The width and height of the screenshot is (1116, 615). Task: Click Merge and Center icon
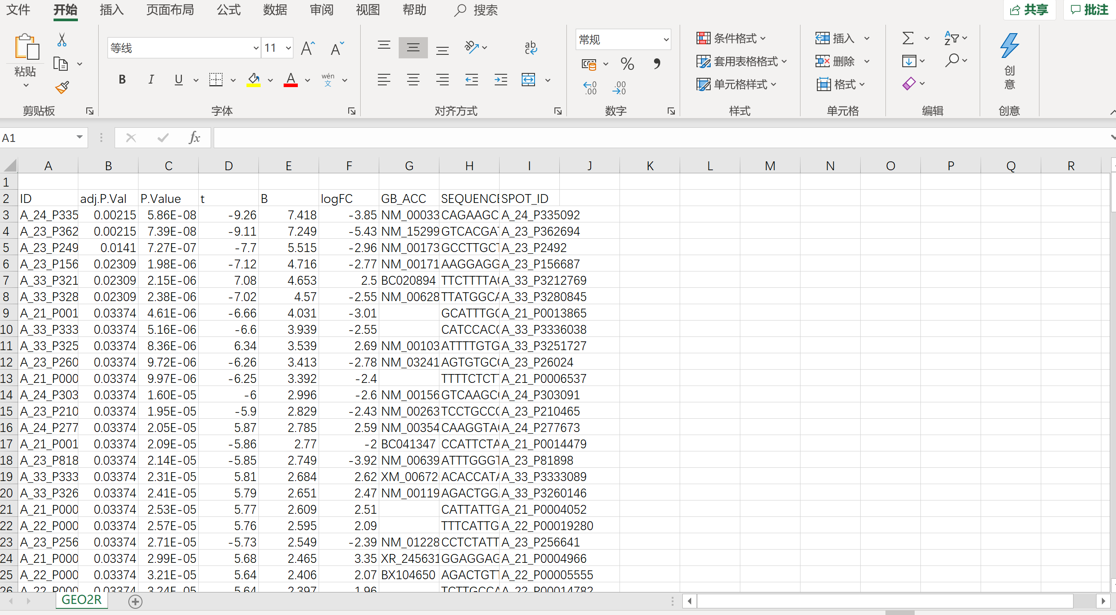click(528, 80)
